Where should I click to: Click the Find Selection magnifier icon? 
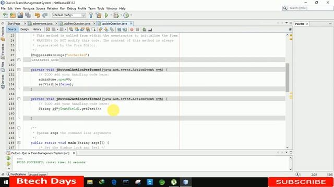(x=71, y=30)
